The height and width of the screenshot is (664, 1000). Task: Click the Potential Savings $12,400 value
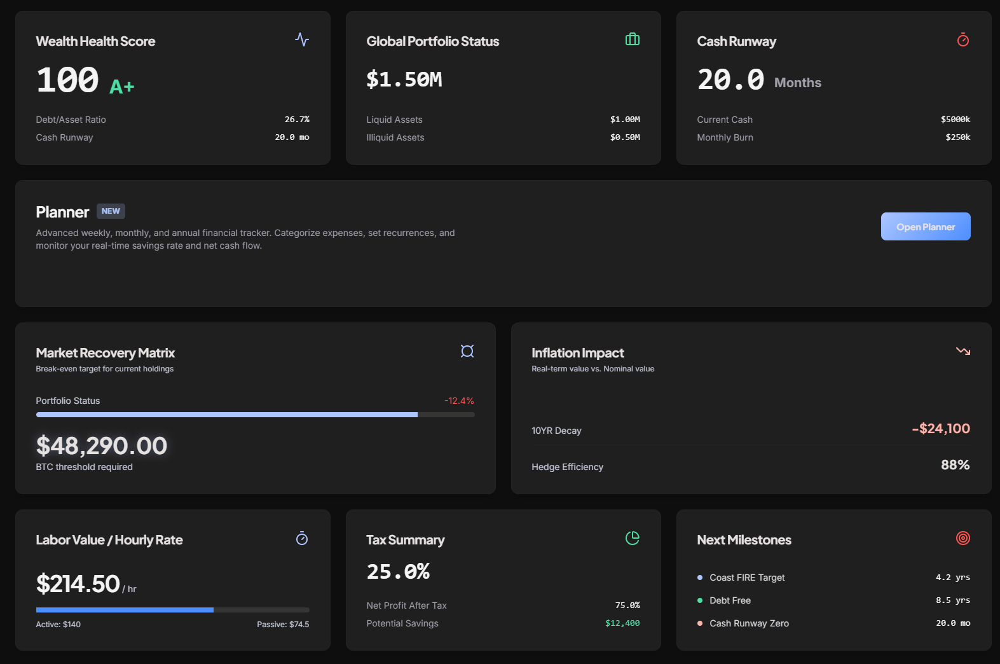[x=622, y=623]
